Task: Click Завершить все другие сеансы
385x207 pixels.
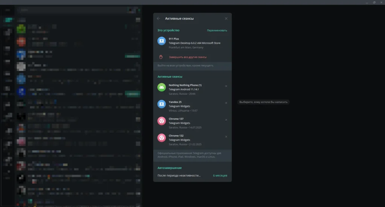Action: (x=188, y=57)
